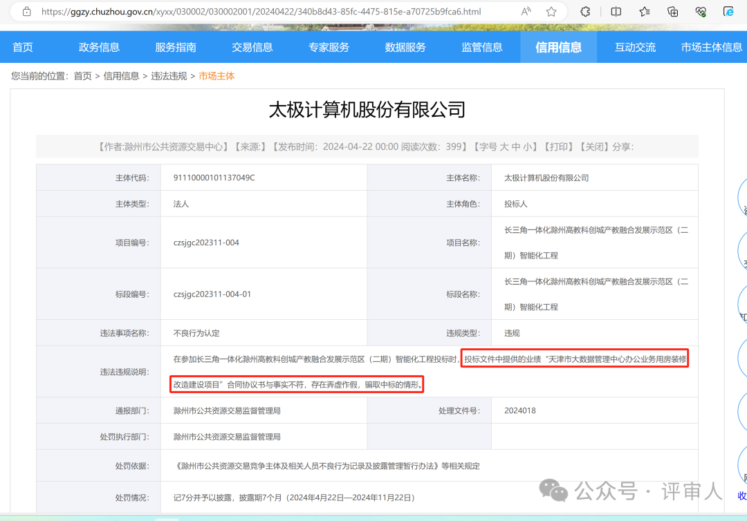Image resolution: width=747 pixels, height=521 pixels.
Task: Click 首页 in the breadcrumb
Action: (x=82, y=76)
